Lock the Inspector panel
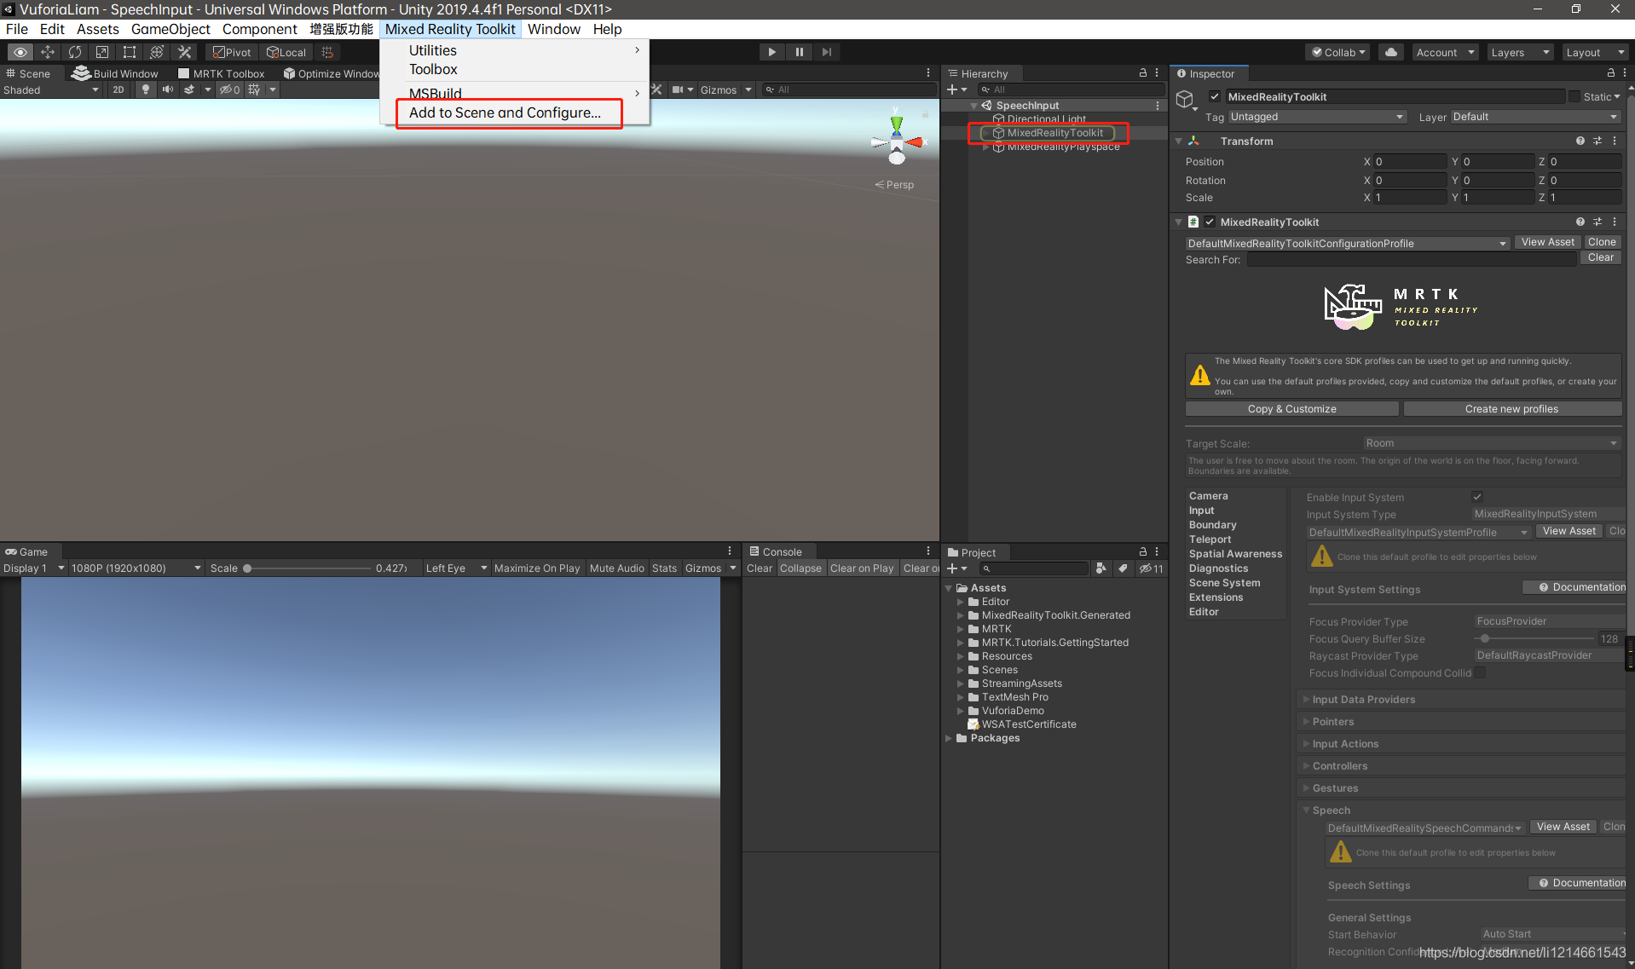The width and height of the screenshot is (1635, 969). 1610,73
